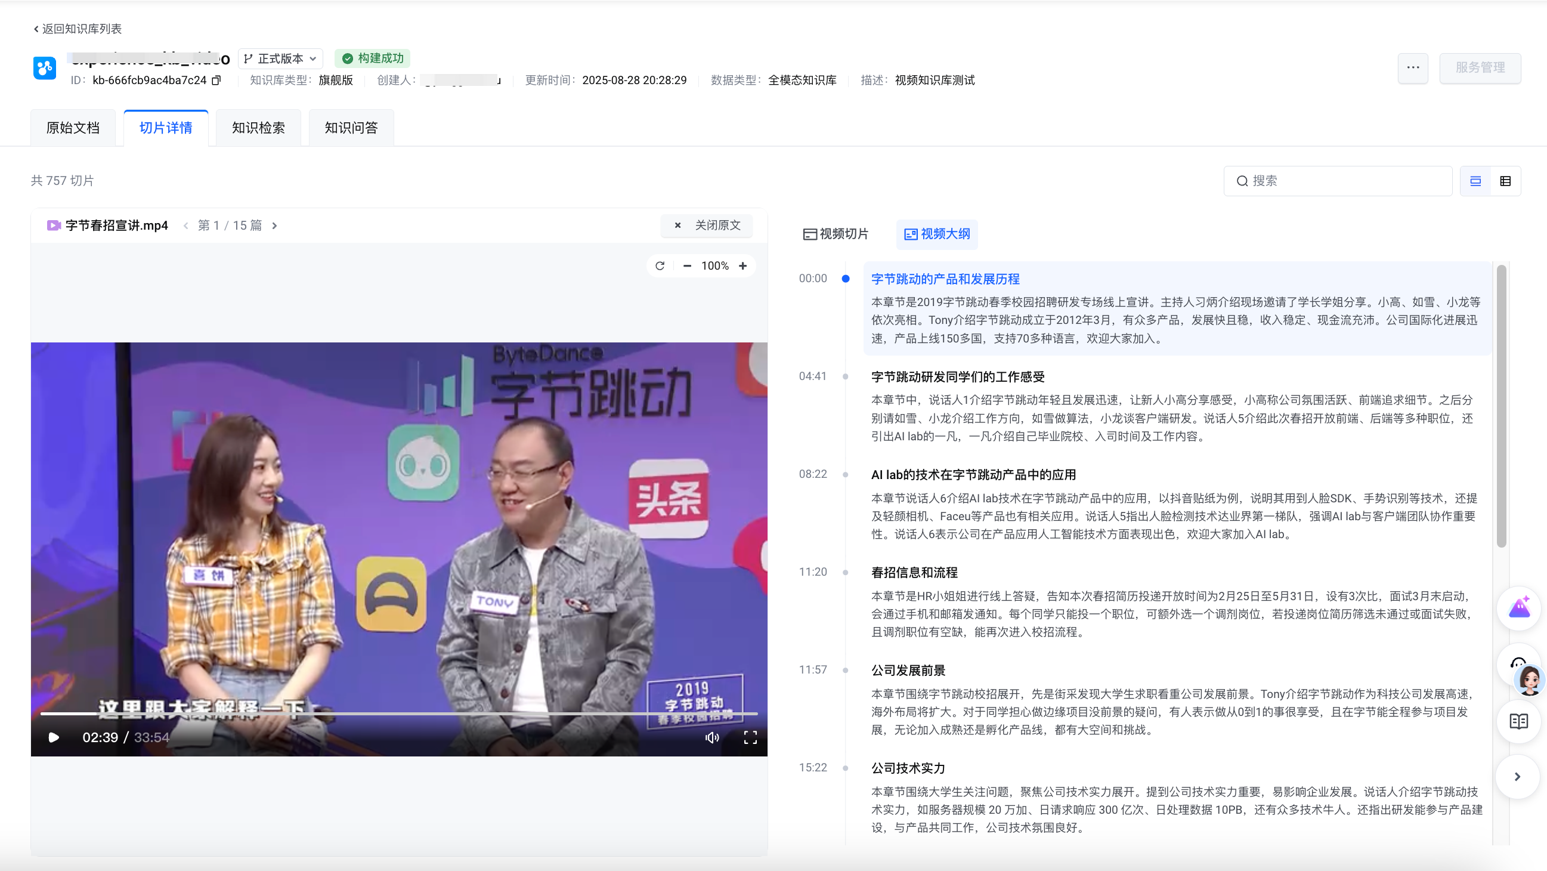Return to knowledge base list link
The height and width of the screenshot is (871, 1547).
coord(77,29)
